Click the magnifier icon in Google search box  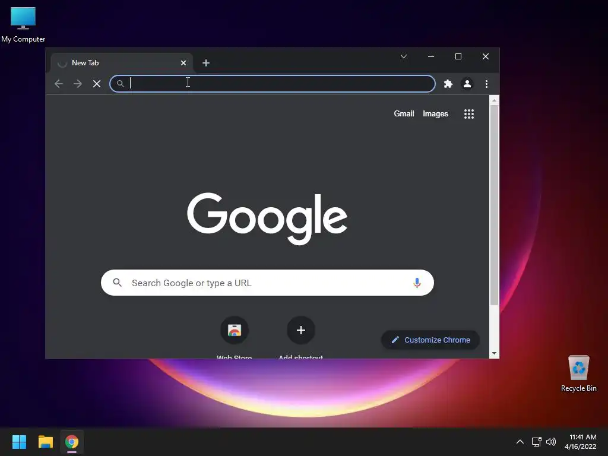pos(117,283)
